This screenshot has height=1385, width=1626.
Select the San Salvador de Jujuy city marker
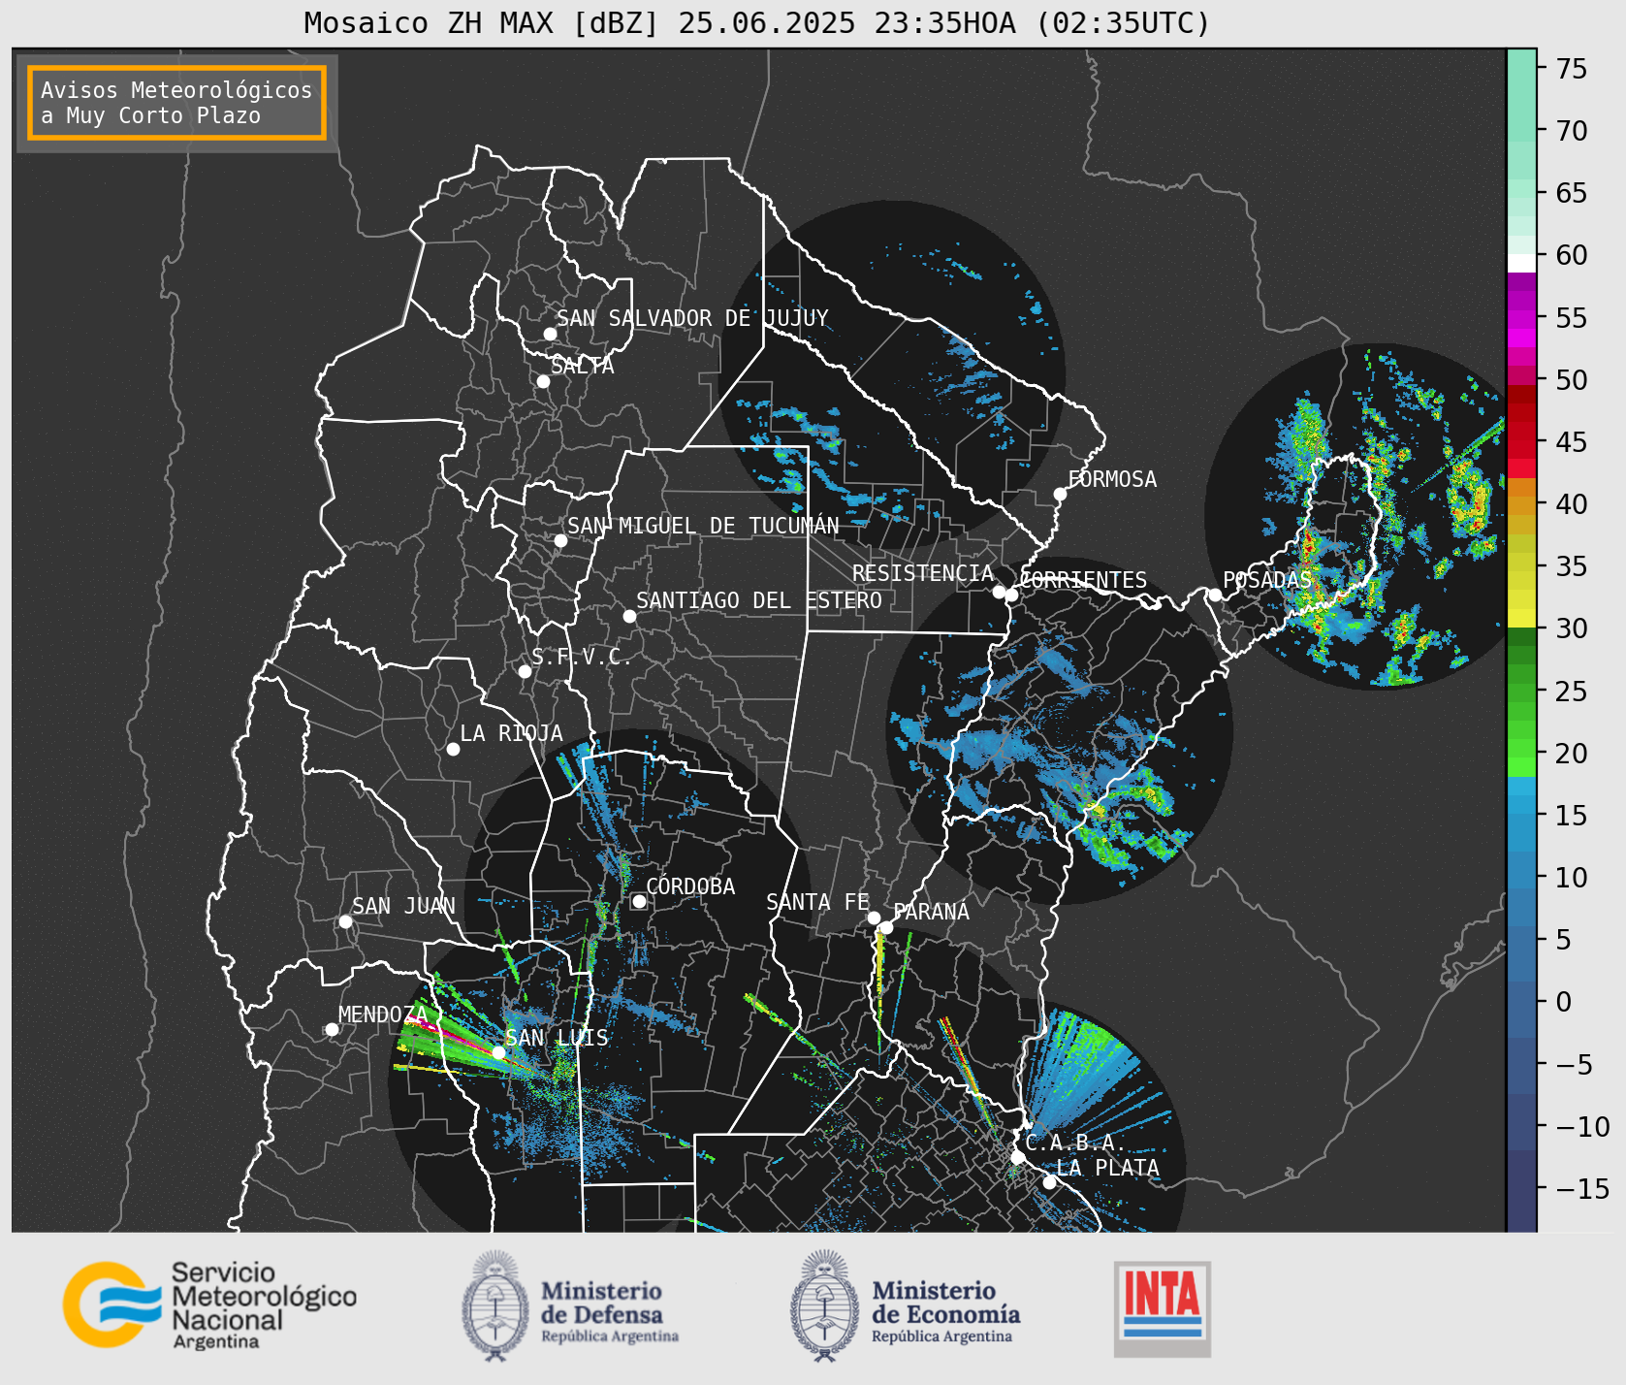pos(550,334)
